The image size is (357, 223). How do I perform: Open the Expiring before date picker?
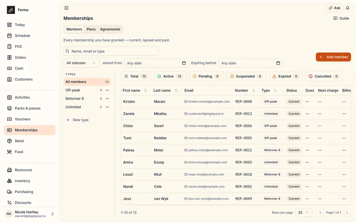tap(250, 63)
